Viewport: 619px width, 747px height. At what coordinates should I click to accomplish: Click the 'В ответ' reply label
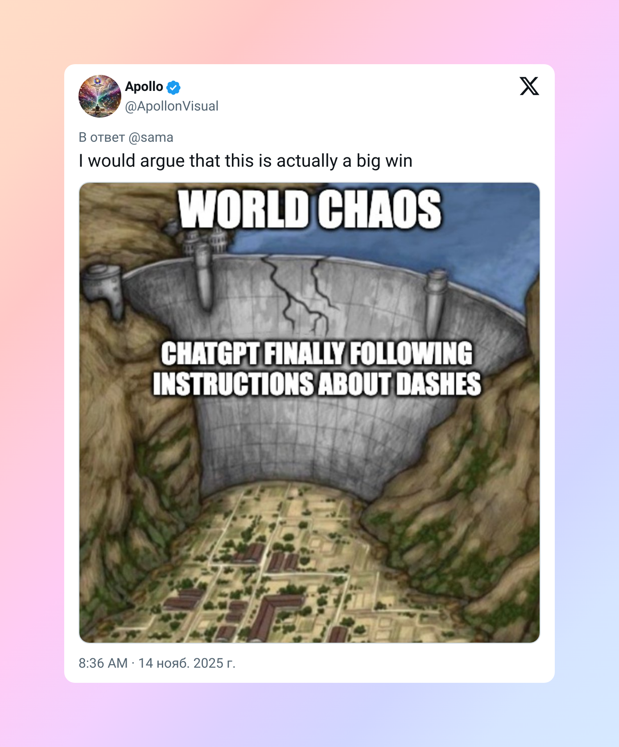pyautogui.click(x=102, y=137)
